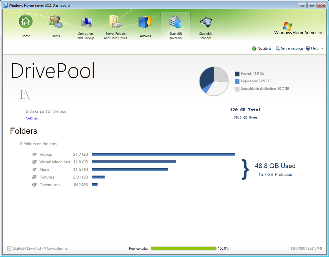Image resolution: width=329 pixels, height=257 pixels.
Task: Click the pool usage pie chart
Action: [x=214, y=81]
